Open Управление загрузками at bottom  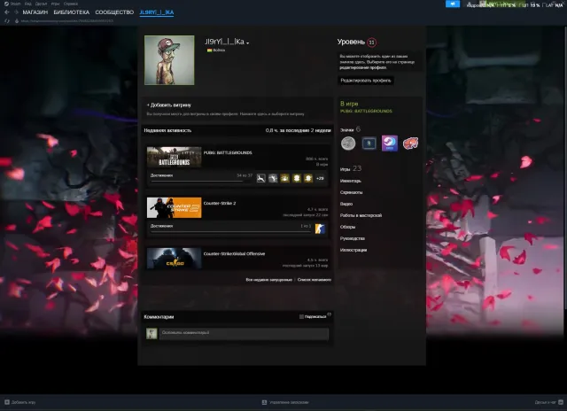(x=285, y=402)
